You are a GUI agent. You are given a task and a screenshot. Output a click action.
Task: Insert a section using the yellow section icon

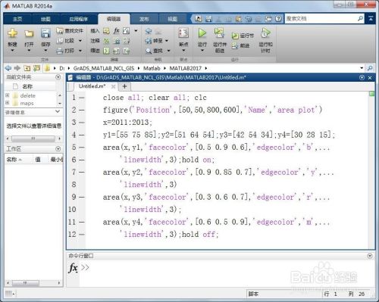click(x=106, y=31)
